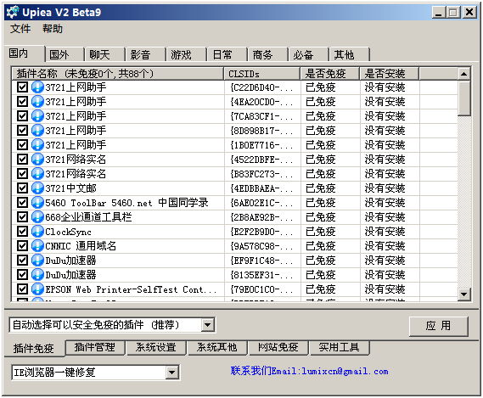The height and width of the screenshot is (398, 483).
Task: Switch to the 商务 tab
Action: (268, 55)
